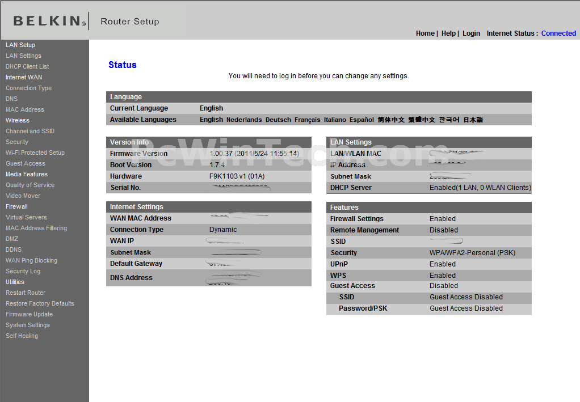580x402 pixels.
Task: Click the Firewall Settings Enabled value
Action: tap(443, 219)
